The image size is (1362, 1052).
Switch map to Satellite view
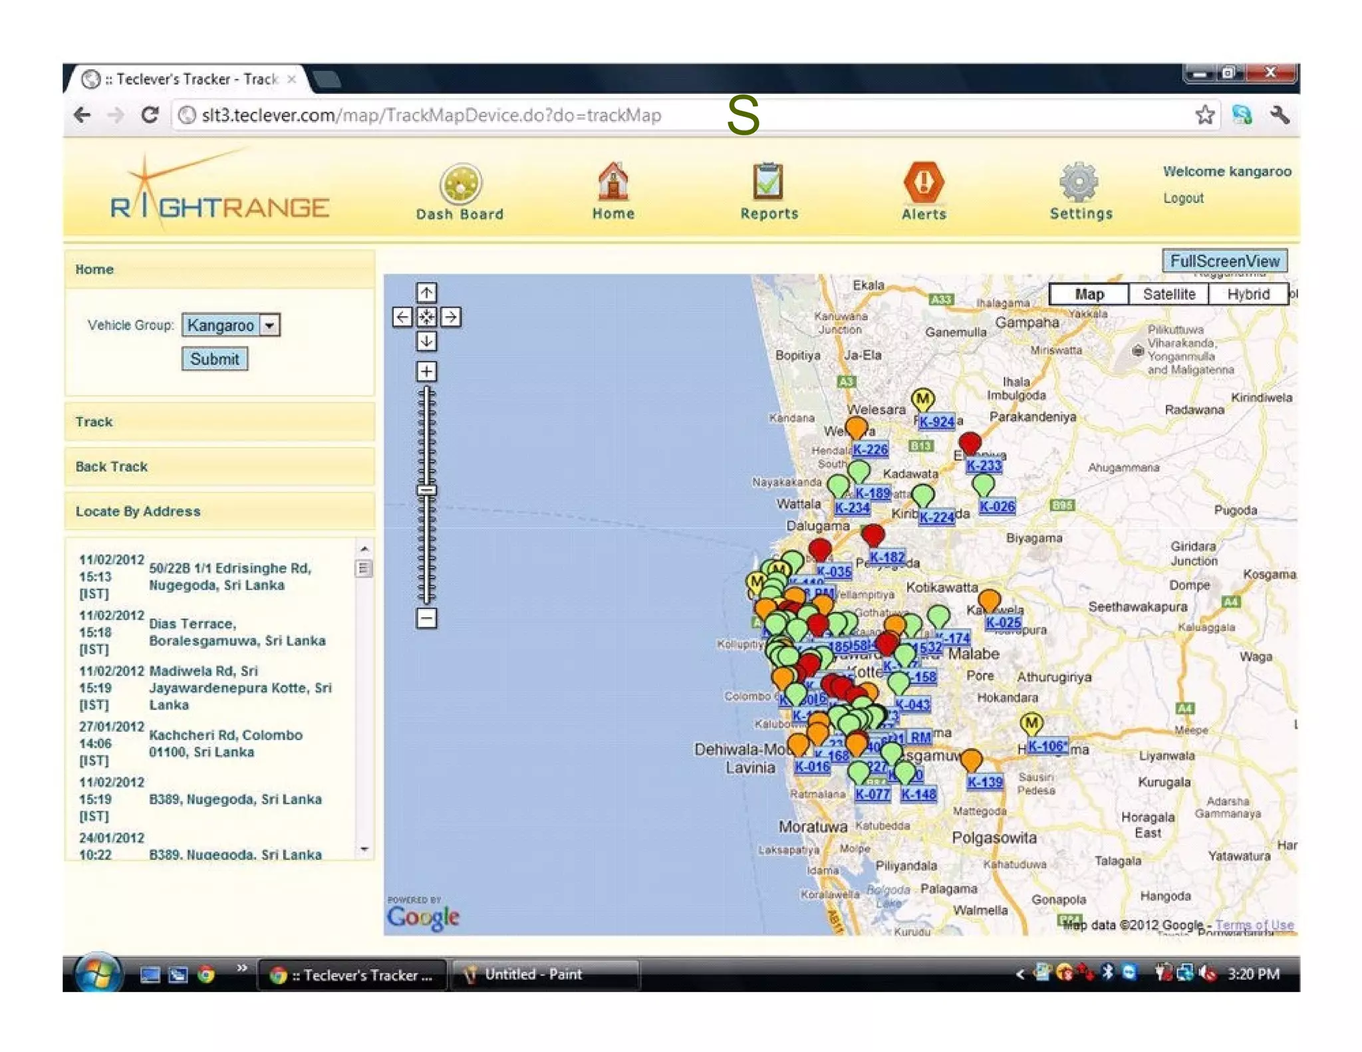click(x=1168, y=294)
